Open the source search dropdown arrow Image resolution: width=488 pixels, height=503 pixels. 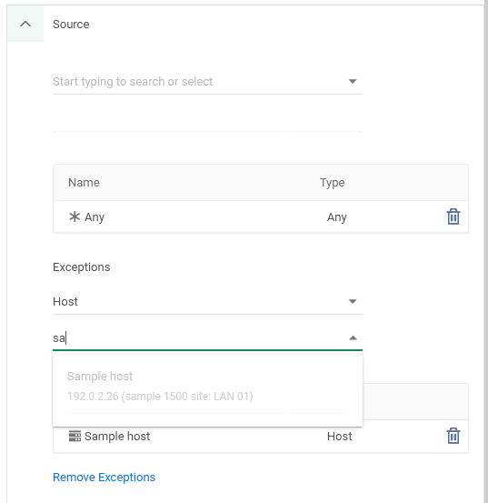[x=353, y=81]
